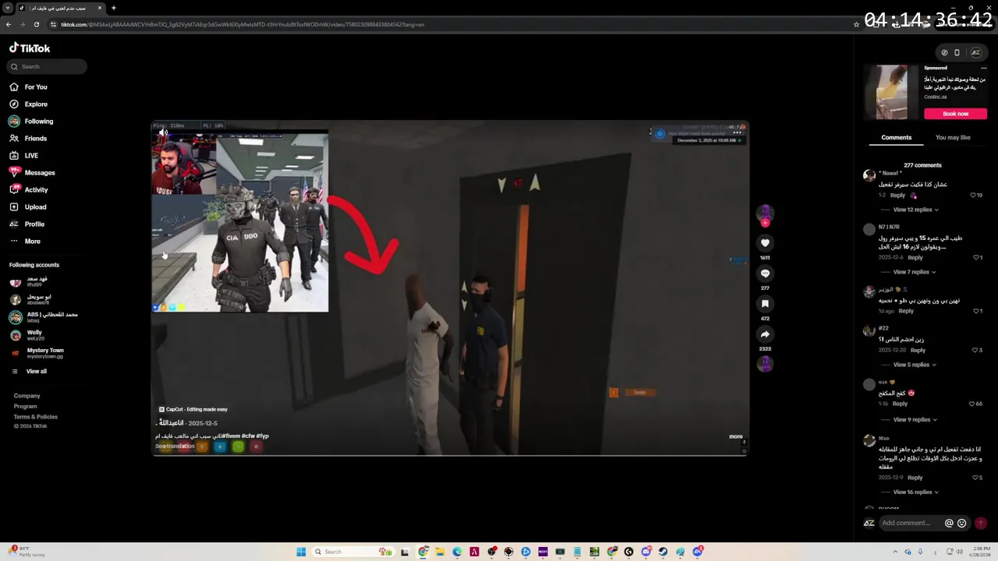Follow creator with plus badge on avatar
998x561 pixels.
point(765,223)
